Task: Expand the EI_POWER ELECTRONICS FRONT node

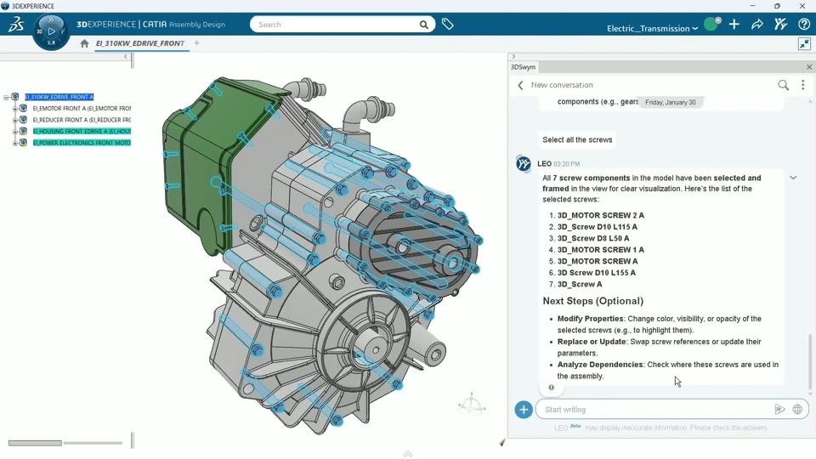Action: click(x=15, y=143)
